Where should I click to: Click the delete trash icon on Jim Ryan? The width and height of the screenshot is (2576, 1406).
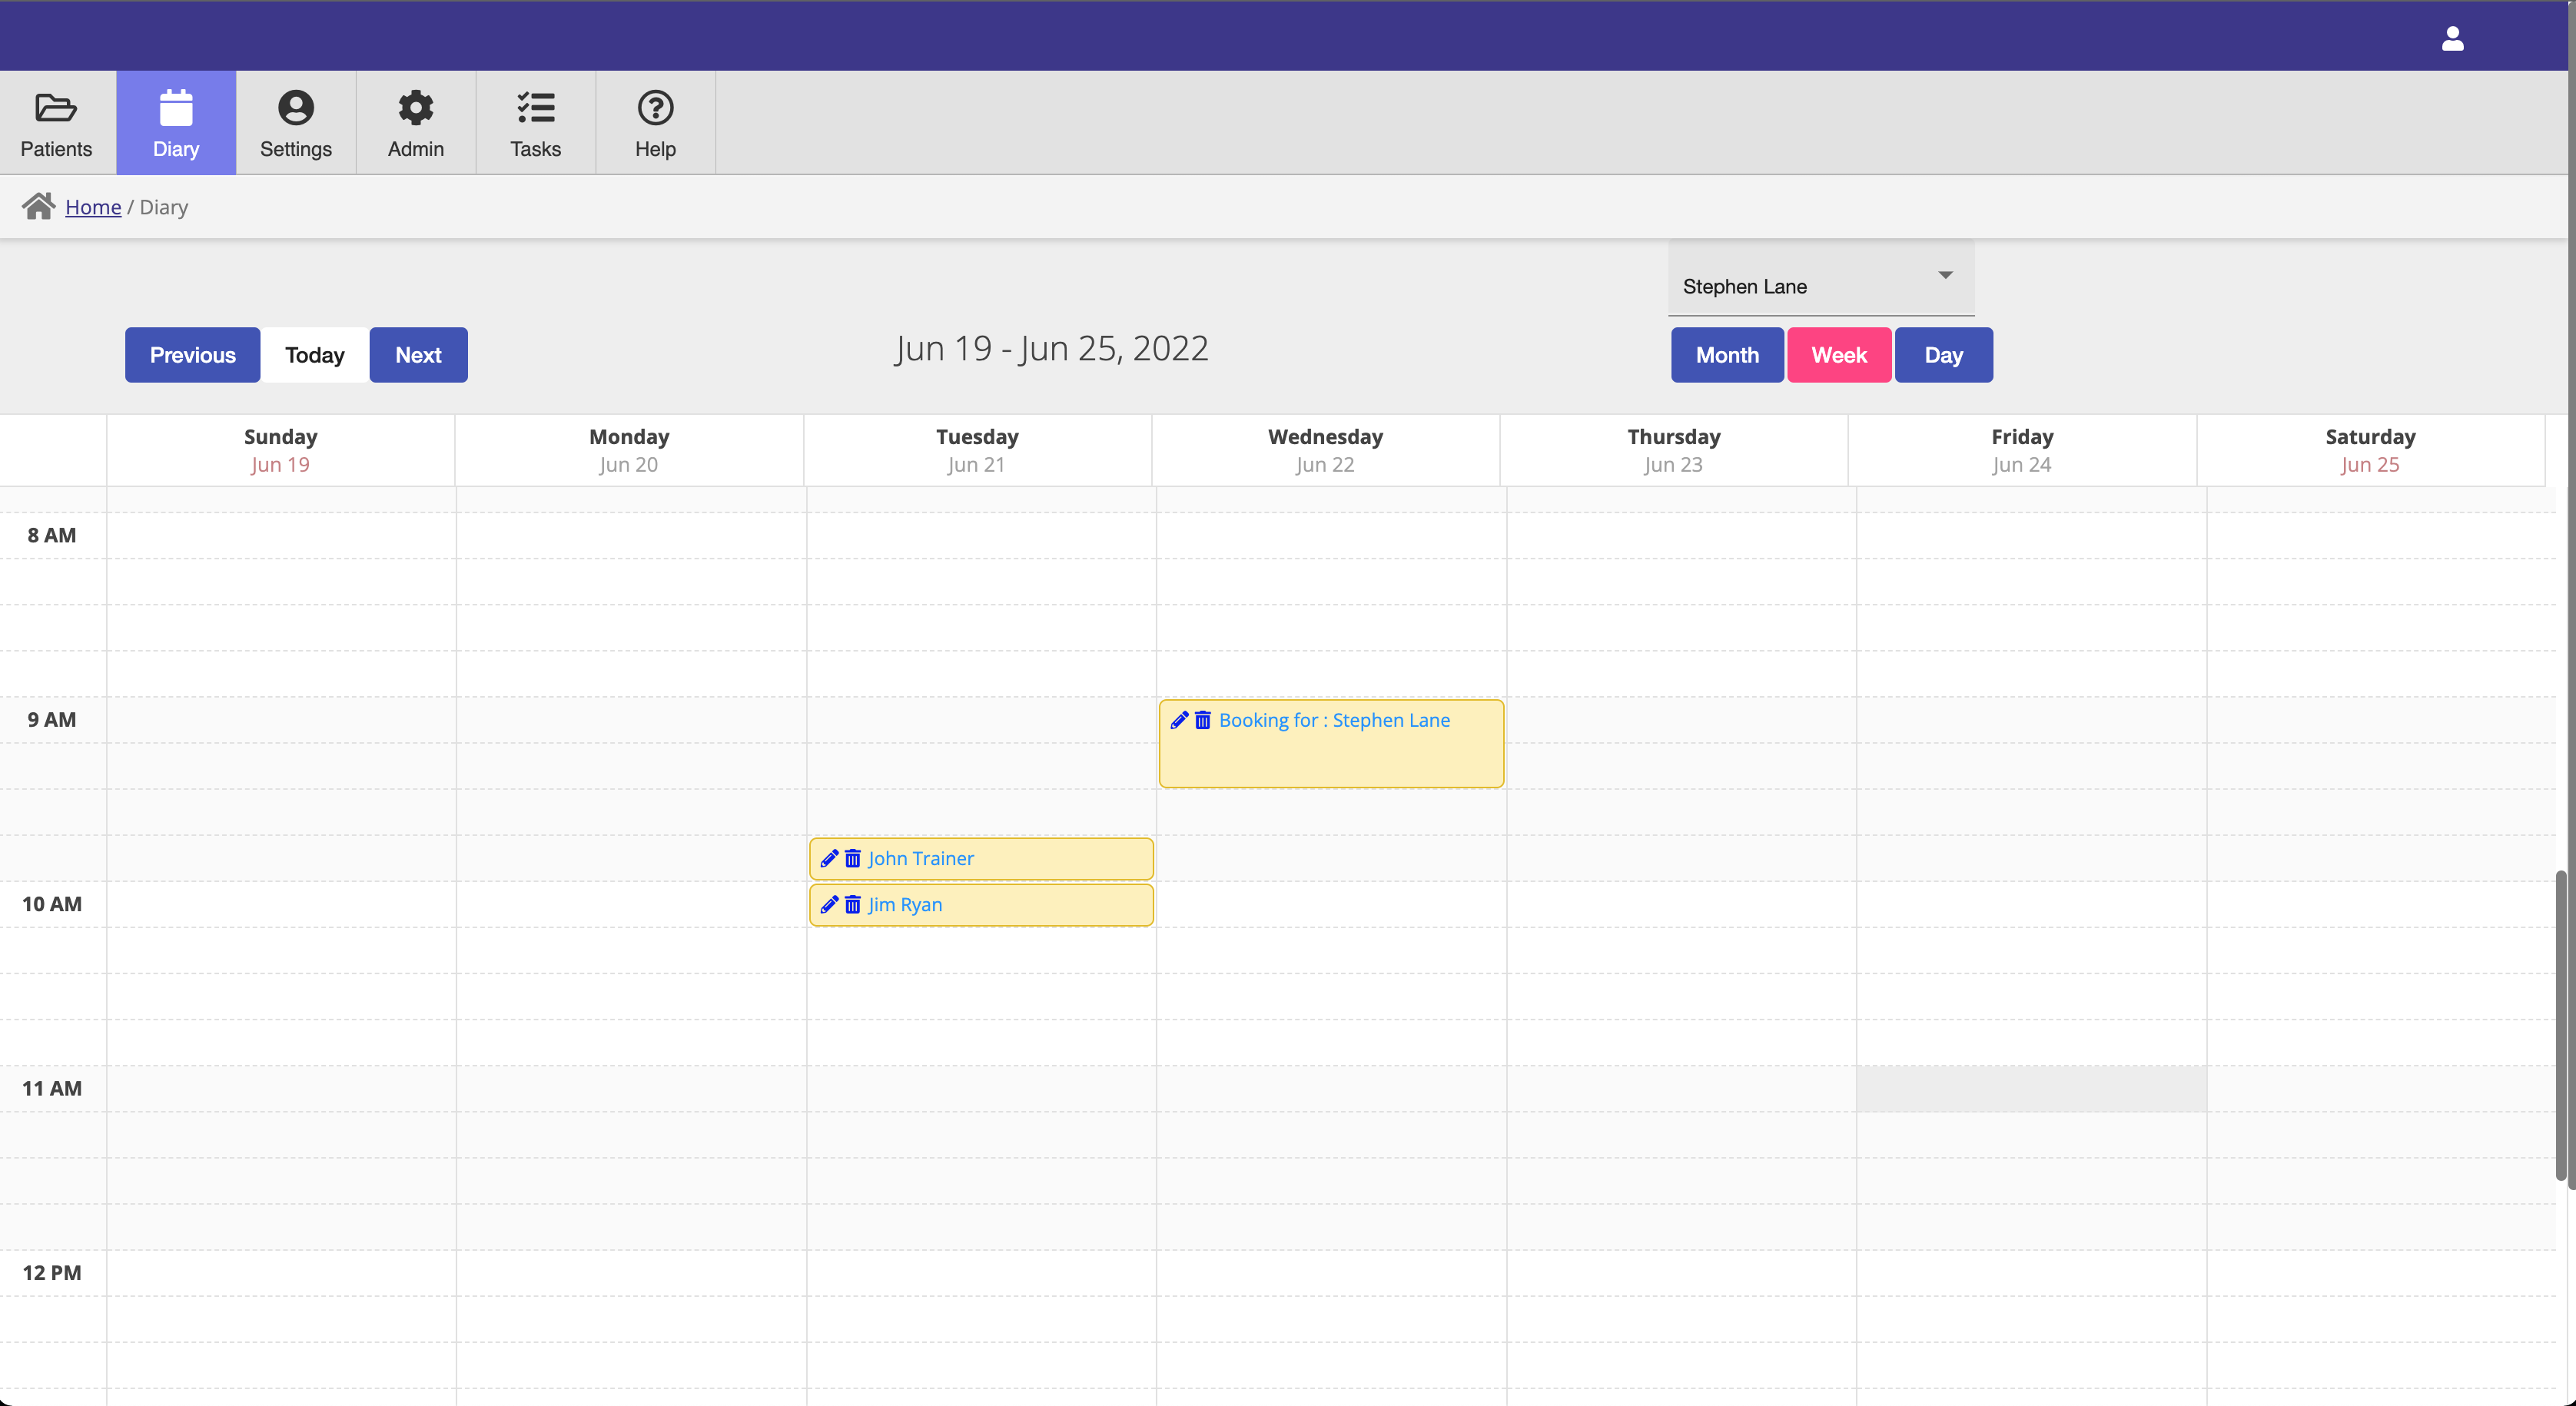tap(851, 904)
